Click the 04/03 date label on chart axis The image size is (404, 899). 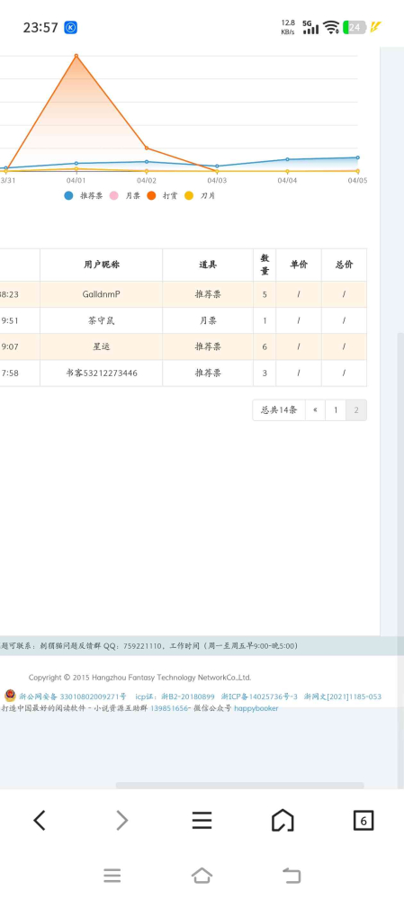point(217,180)
